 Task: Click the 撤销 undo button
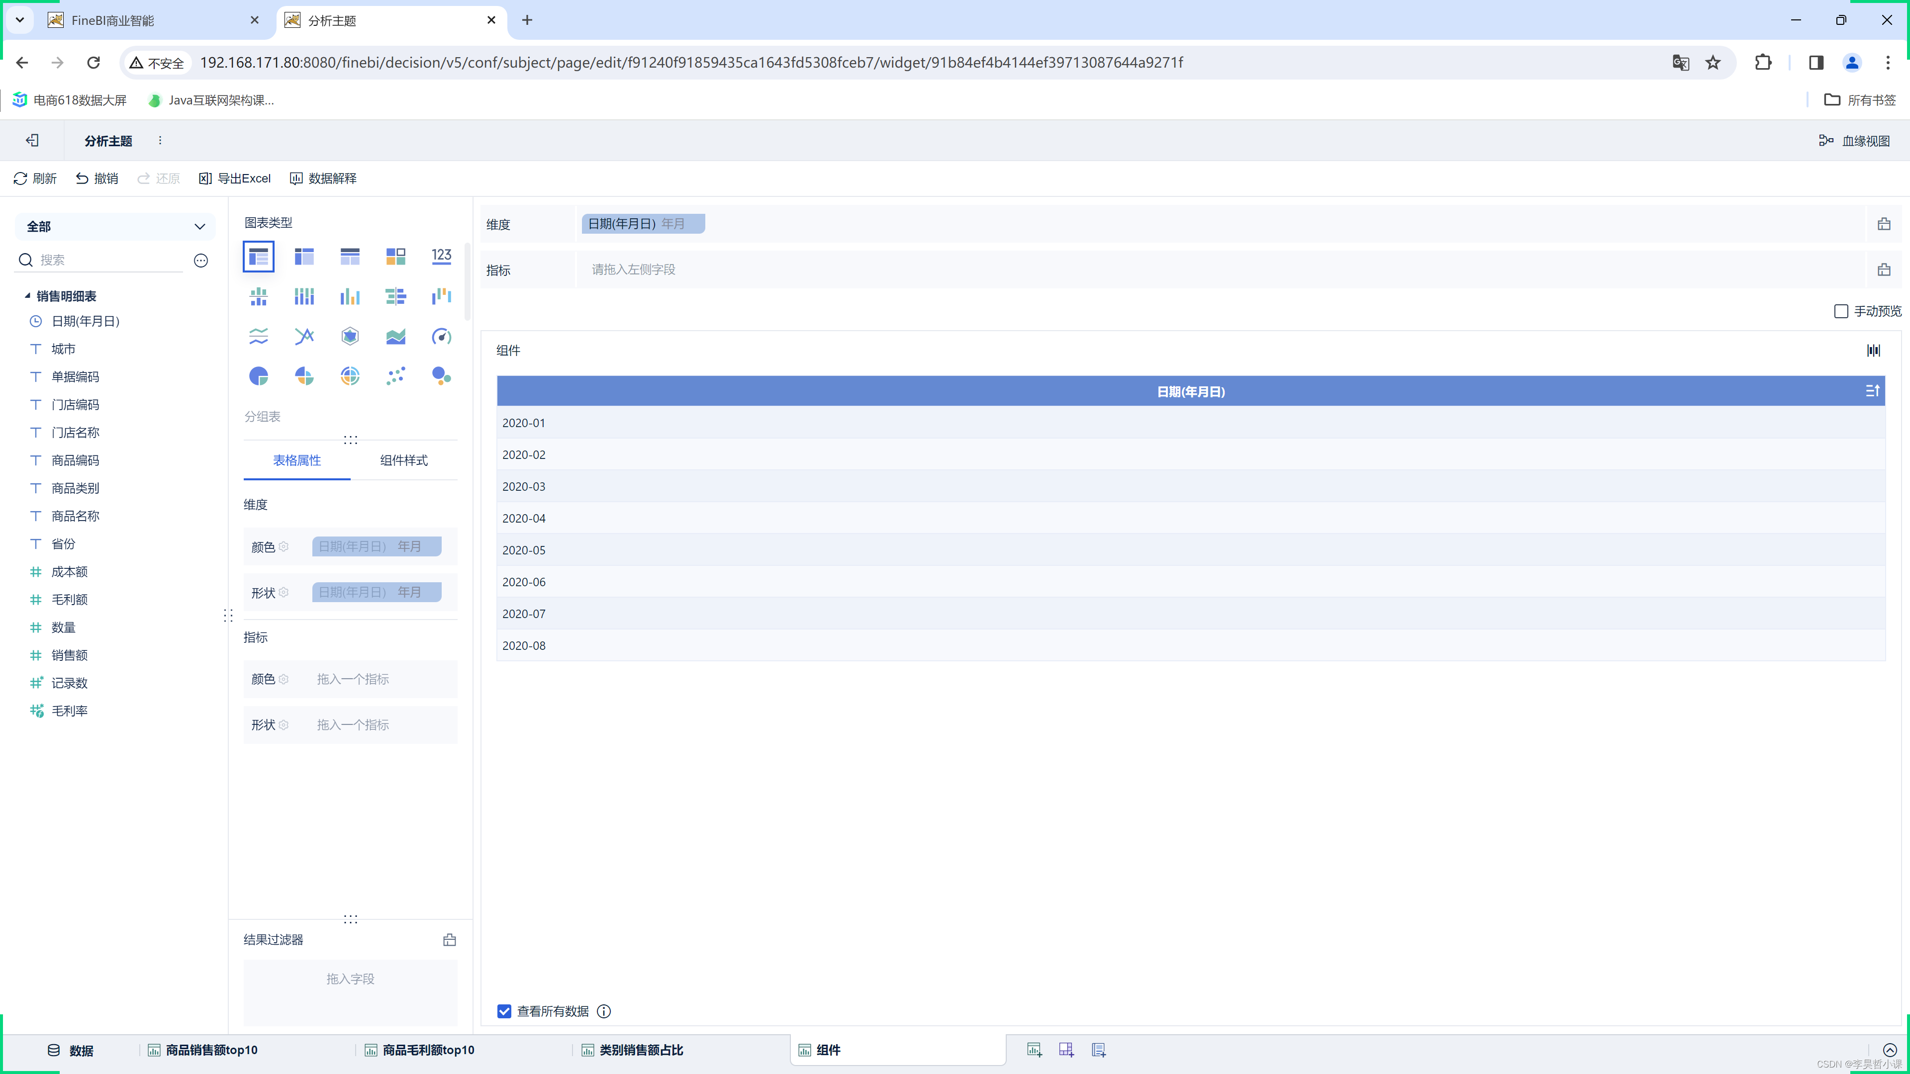point(97,179)
